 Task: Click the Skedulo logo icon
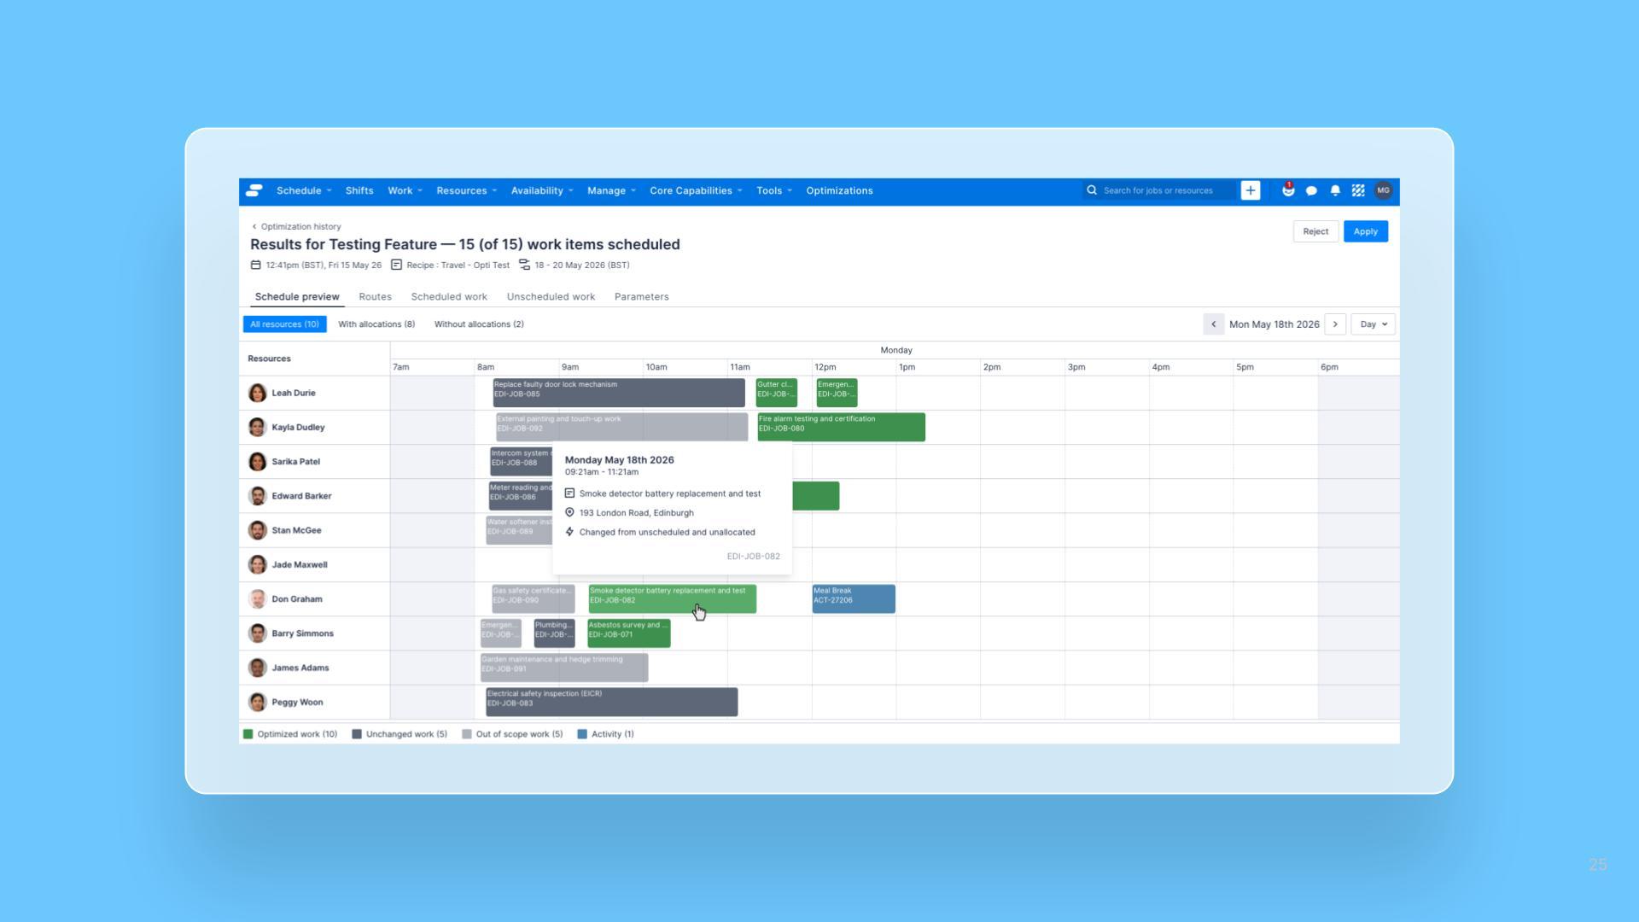254,190
